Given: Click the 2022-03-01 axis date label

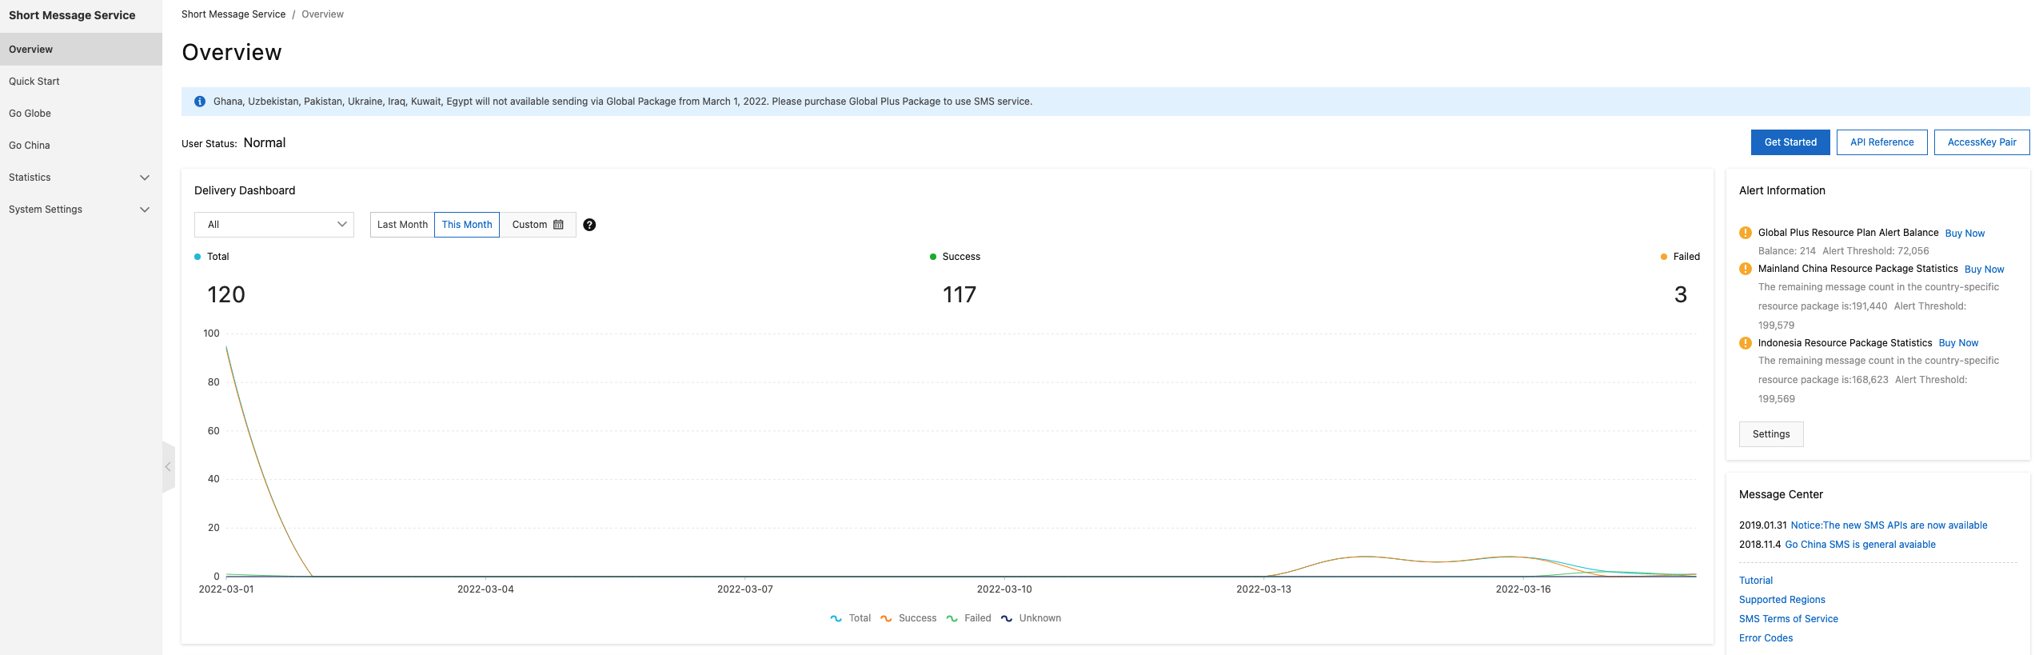Looking at the screenshot, I should click(226, 589).
